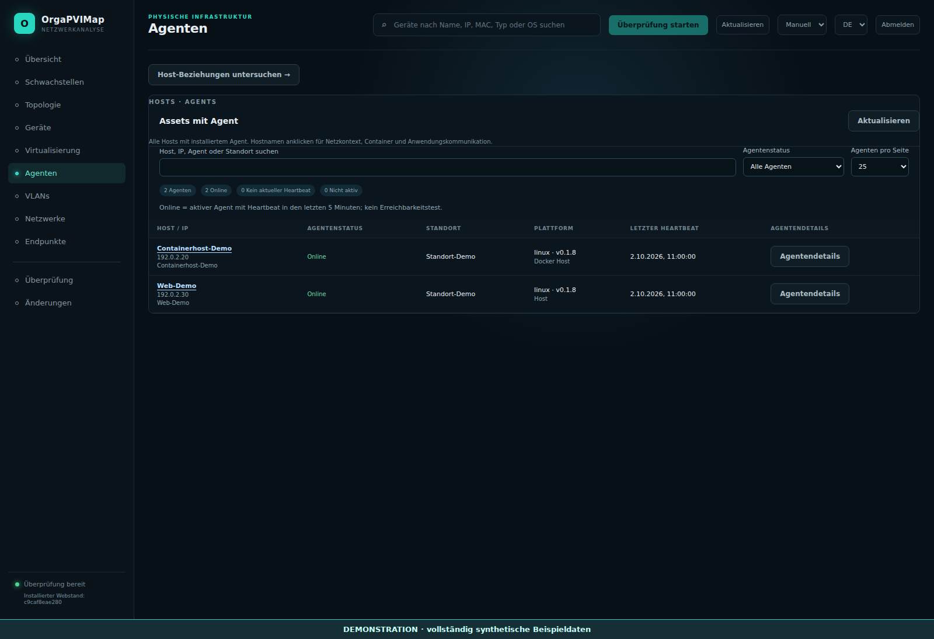Open Änderungen sidebar entry
This screenshot has height=639, width=934.
67,303
